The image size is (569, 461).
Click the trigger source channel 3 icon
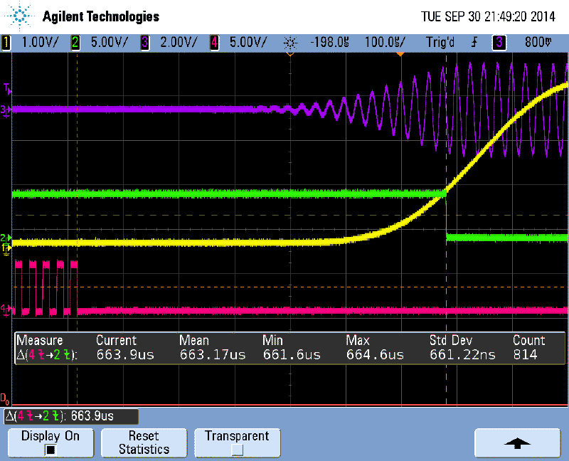499,43
